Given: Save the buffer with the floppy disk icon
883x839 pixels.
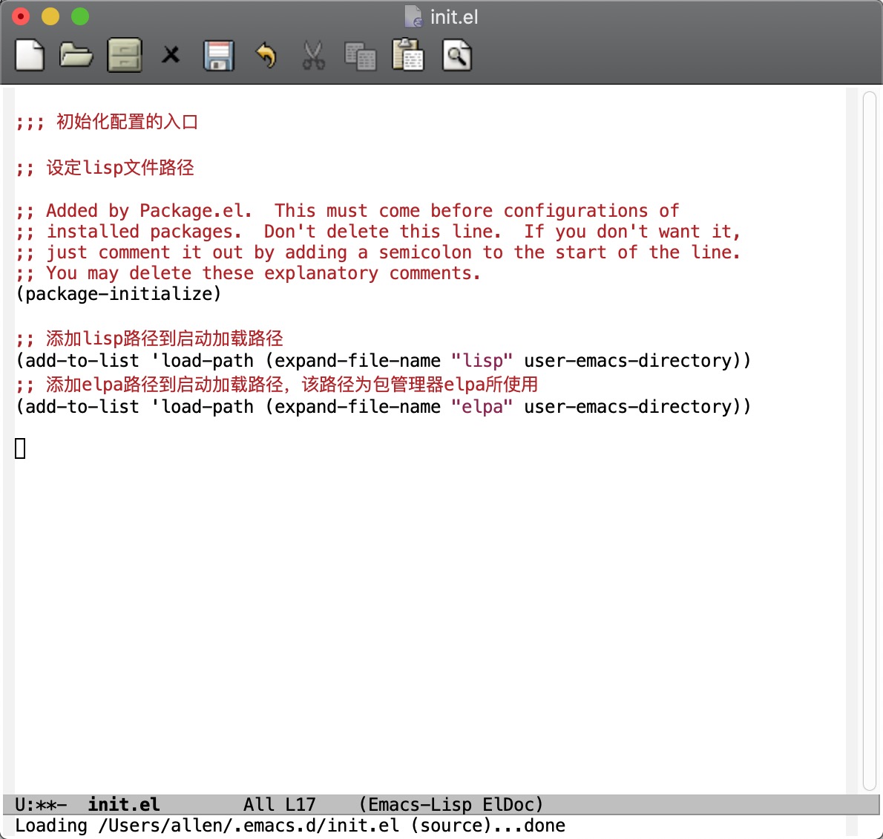Looking at the screenshot, I should [x=218, y=55].
